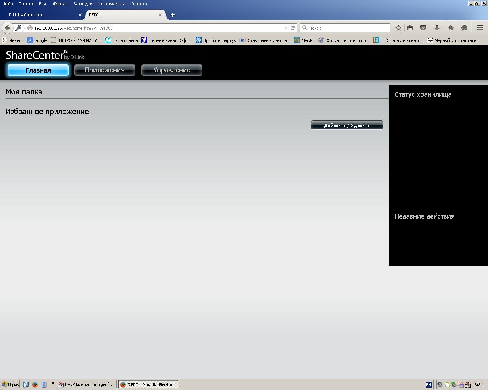Click the ShareCenter by D-Link logo
The width and height of the screenshot is (488, 390).
point(45,55)
